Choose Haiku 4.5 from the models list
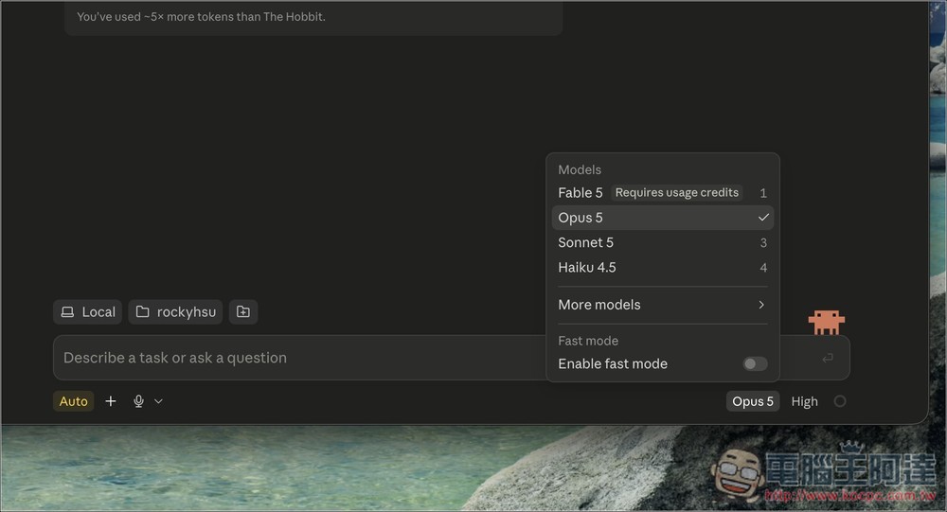The height and width of the screenshot is (512, 947). pyautogui.click(x=663, y=268)
